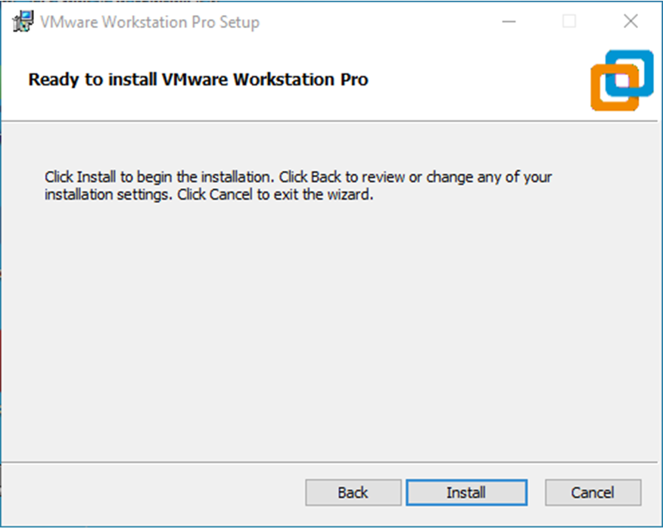Click the gap between Install and Cancel buttons
The image size is (663, 529).
point(536,493)
